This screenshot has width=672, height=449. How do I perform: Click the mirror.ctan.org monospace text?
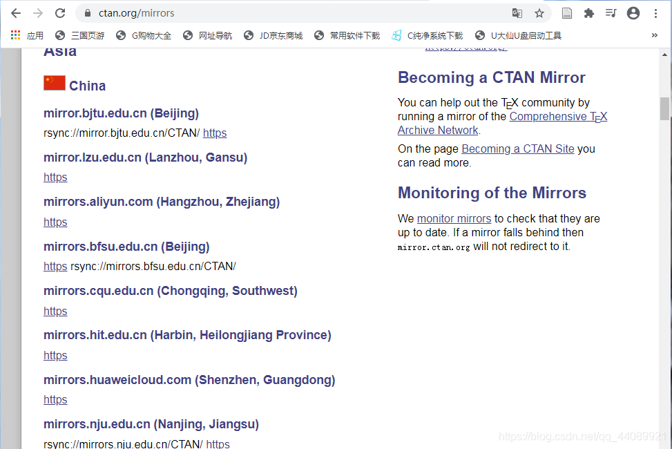(x=434, y=247)
